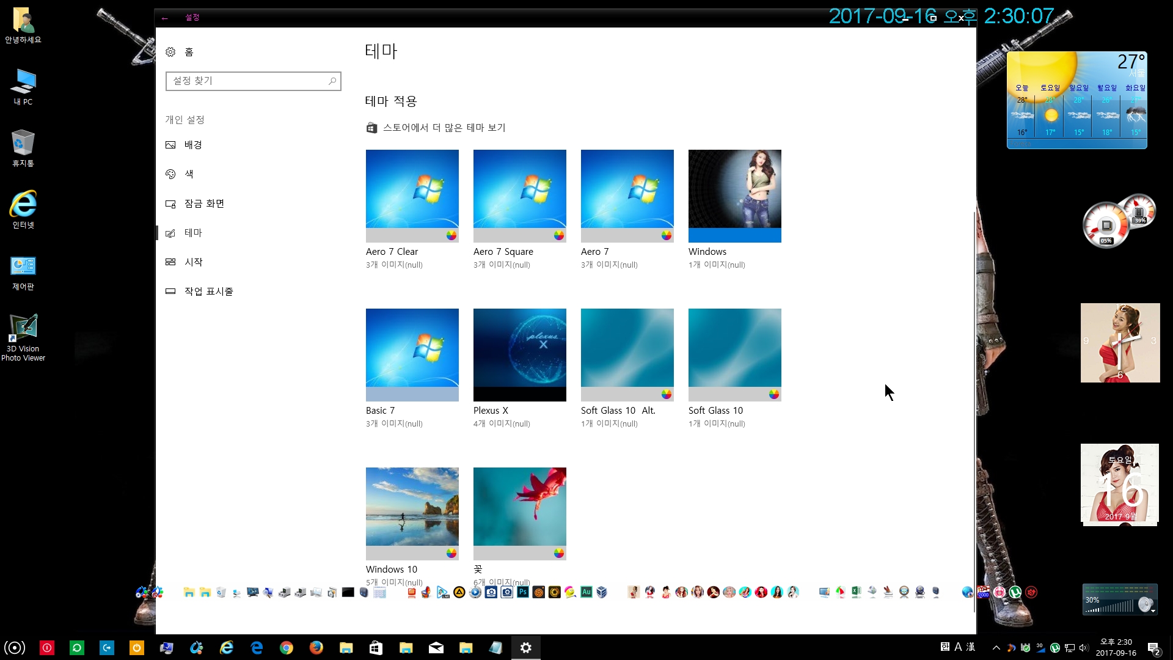
Task: Open the calendar grid icon in the dock
Action: click(x=379, y=592)
